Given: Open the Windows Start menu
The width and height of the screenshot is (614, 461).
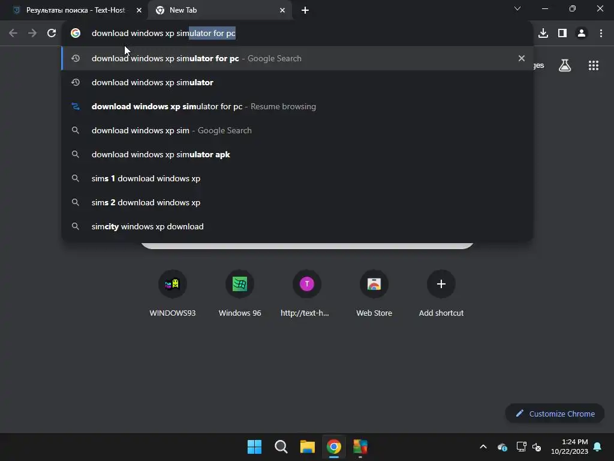Looking at the screenshot, I should 254,447.
